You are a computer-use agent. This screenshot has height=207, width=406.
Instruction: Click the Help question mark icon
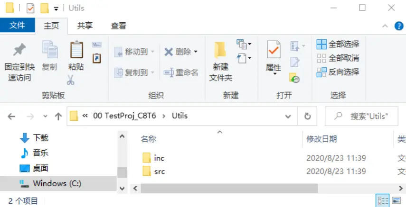click(x=399, y=27)
